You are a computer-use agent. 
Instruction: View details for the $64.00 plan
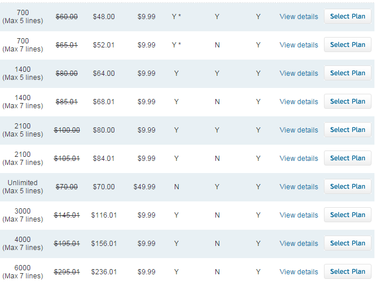pos(298,73)
